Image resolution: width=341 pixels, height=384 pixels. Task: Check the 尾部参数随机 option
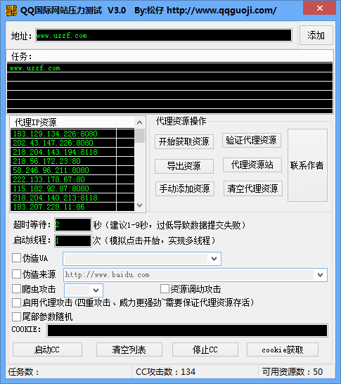point(16,316)
